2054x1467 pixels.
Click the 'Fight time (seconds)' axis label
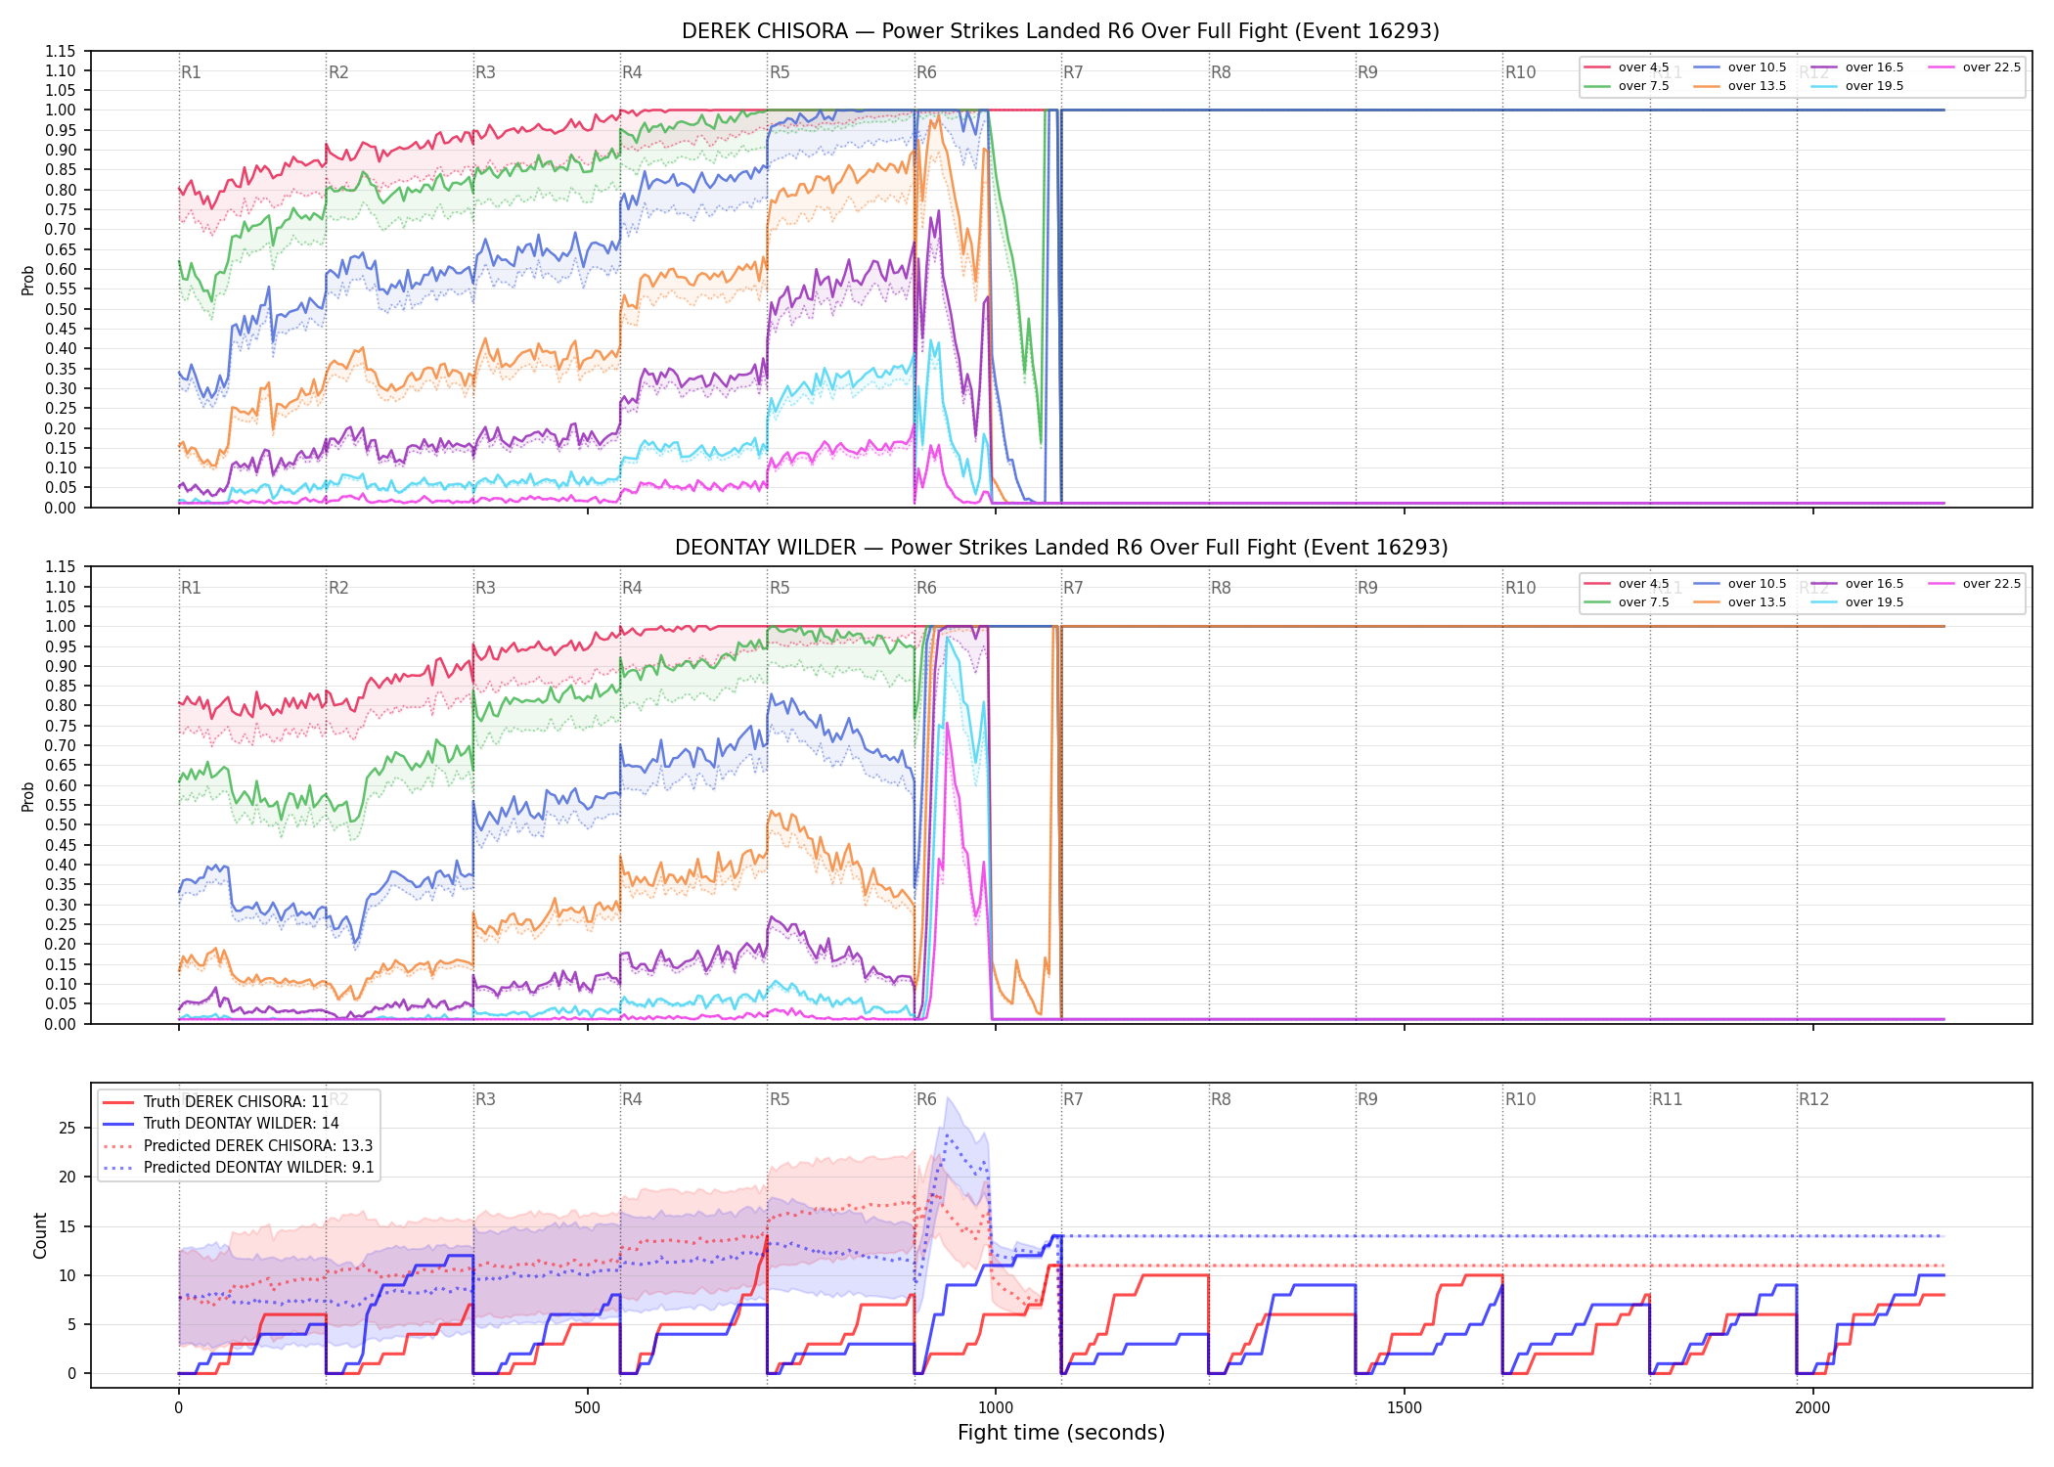coord(1061,1433)
